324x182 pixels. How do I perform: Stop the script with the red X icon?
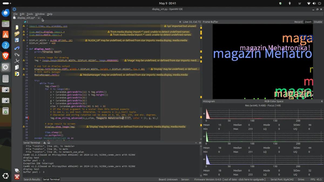click(x=17, y=177)
